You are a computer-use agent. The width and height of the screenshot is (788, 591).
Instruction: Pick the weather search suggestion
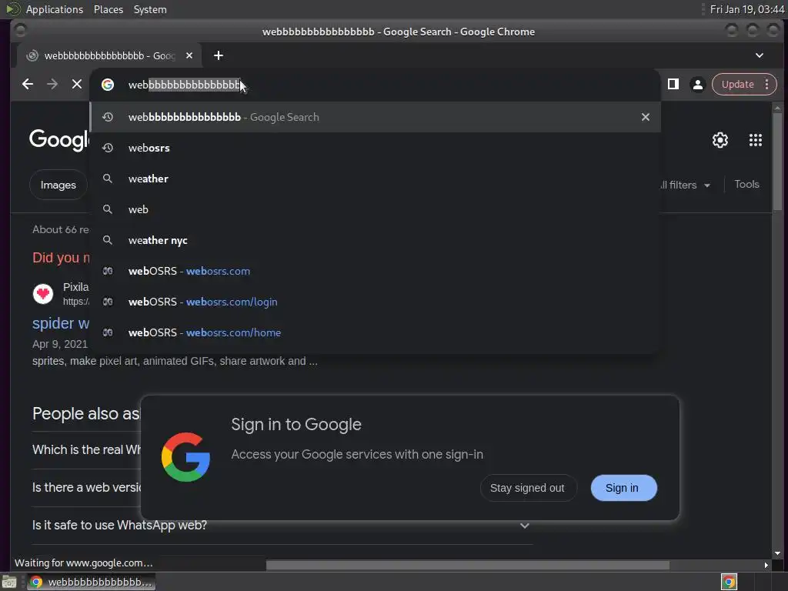coord(375,179)
